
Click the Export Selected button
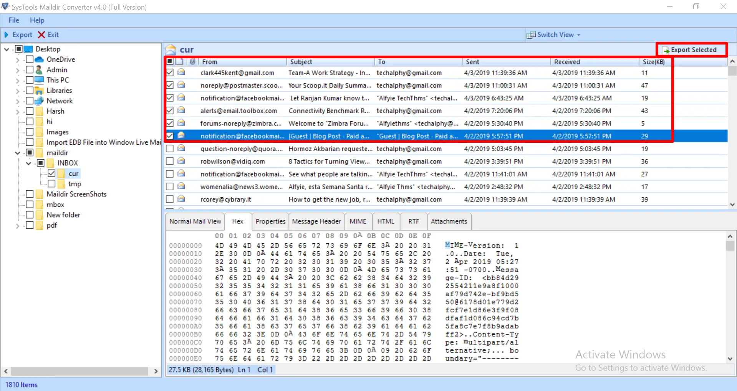(691, 50)
